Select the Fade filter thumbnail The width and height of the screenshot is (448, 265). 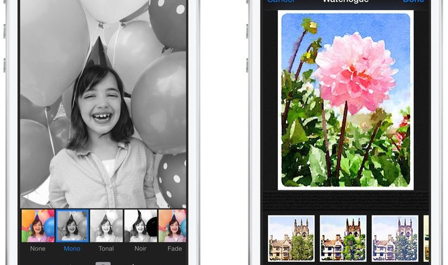click(x=172, y=226)
